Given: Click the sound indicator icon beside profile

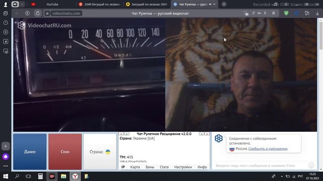Looking at the screenshot, I should [15, 5].
